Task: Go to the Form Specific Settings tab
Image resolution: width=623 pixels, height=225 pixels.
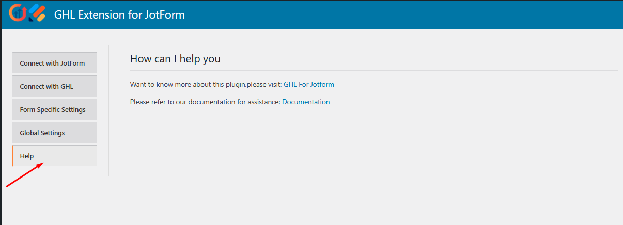Action: 54,109
